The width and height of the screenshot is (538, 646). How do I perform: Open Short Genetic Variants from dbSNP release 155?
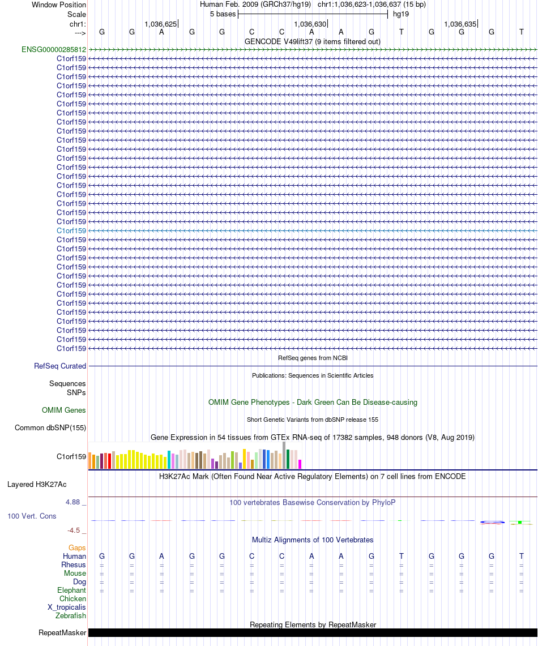click(313, 420)
